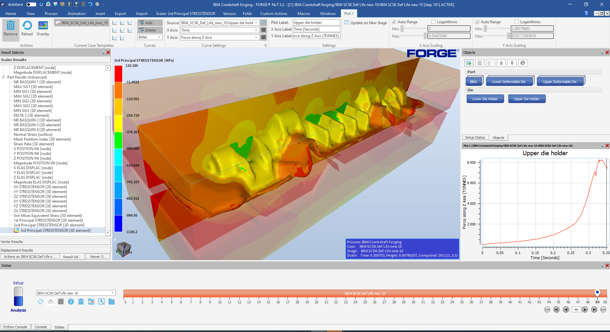Collapse Part Results (Advanced) tree node
This screenshot has height=332, width=610.
tap(3, 77)
